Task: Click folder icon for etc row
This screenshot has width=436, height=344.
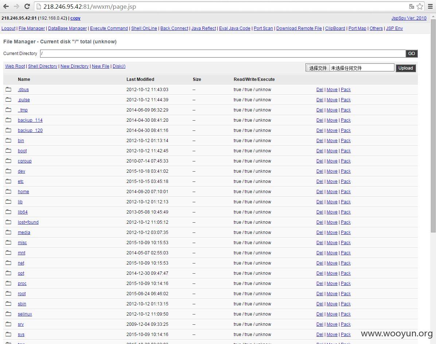Action: pos(8,181)
